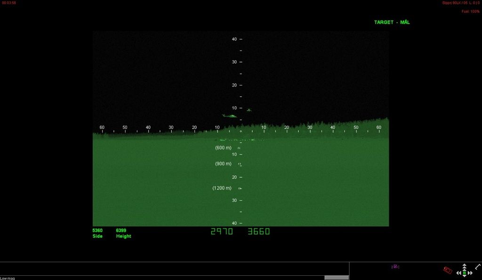
Task: Select the purple unit marker symbol
Action: (x=395, y=267)
